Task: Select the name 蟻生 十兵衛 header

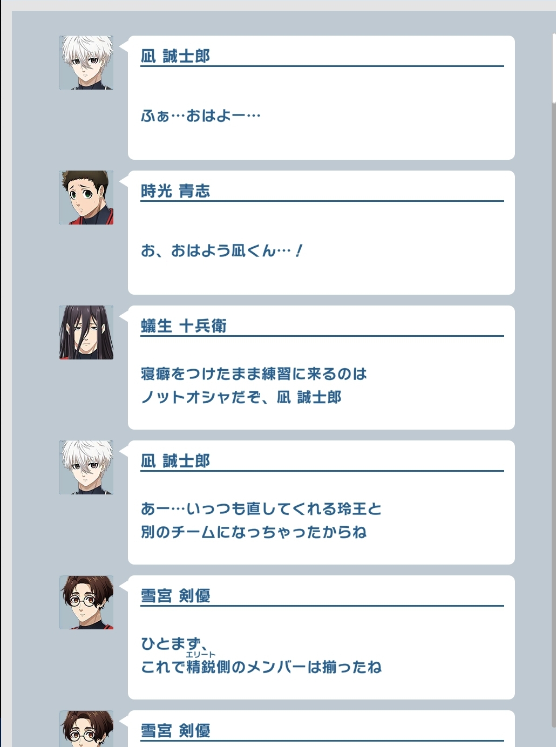Action: pos(184,326)
